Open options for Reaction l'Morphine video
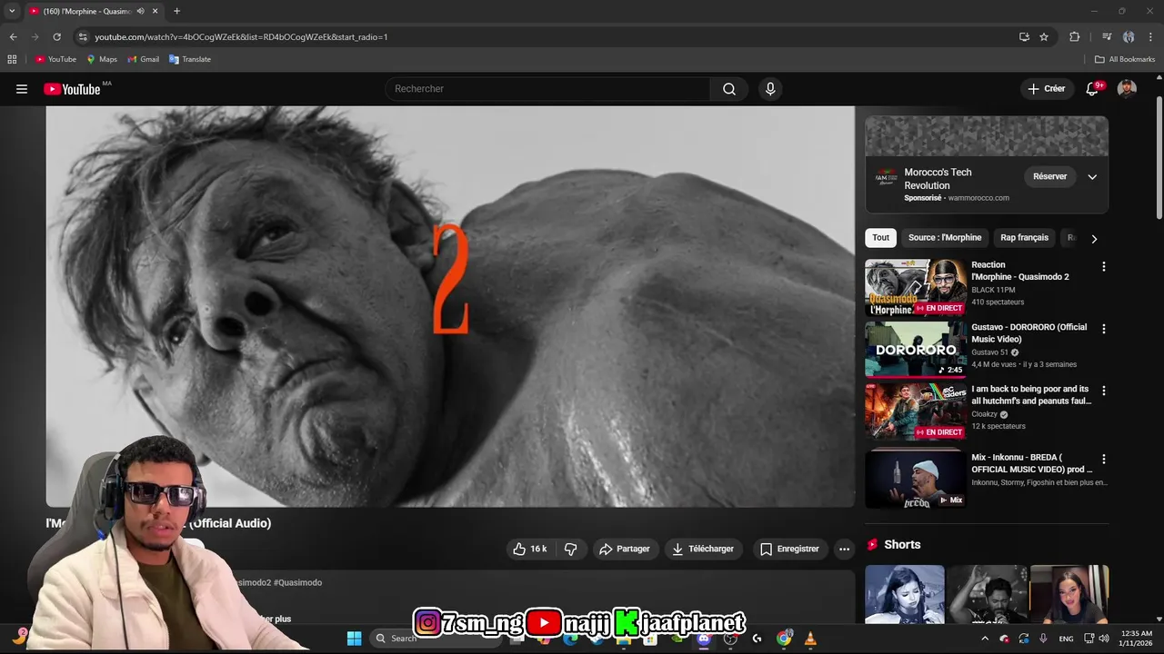 [1104, 267]
